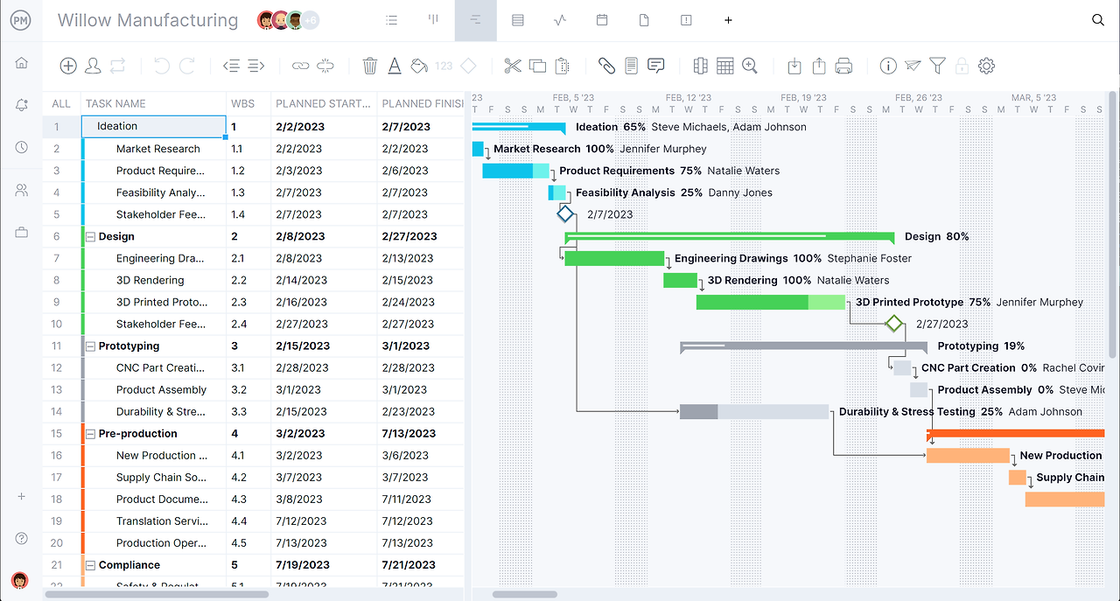Indent the selected task
The height and width of the screenshot is (601, 1120).
coord(255,66)
